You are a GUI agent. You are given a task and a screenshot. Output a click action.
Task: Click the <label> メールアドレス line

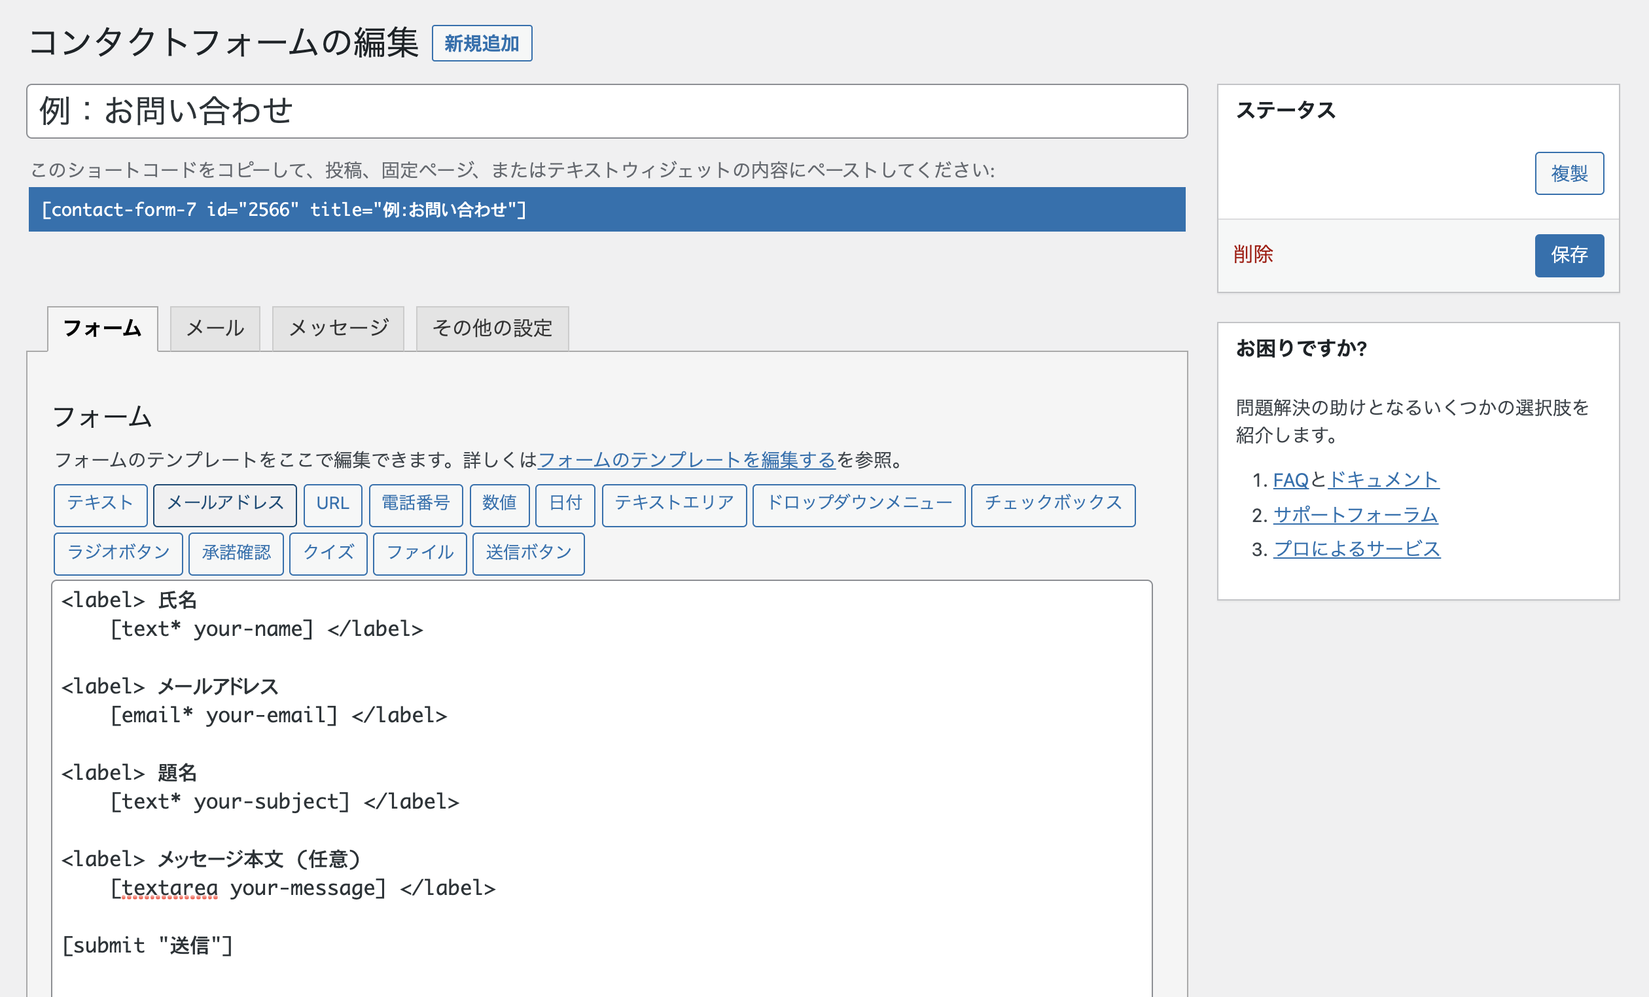170,686
